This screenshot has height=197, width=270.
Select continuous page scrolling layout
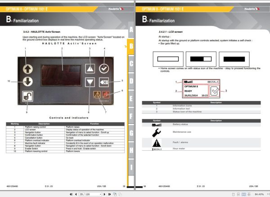point(238,194)
